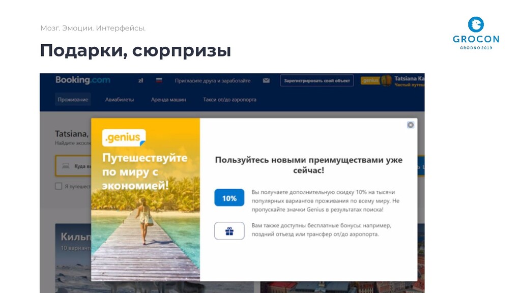Click the .genius logo in popup
Image resolution: width=521 pixels, height=293 pixels.
point(124,137)
